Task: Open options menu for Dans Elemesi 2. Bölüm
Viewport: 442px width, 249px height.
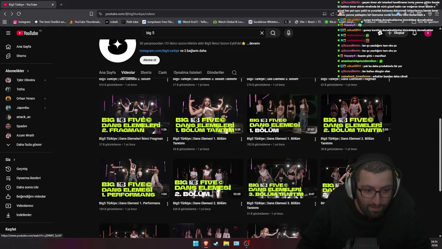Action: (x=241, y=204)
